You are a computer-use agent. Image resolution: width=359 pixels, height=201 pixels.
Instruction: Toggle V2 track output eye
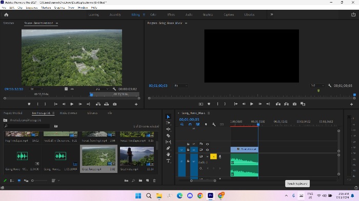[x=207, y=144]
